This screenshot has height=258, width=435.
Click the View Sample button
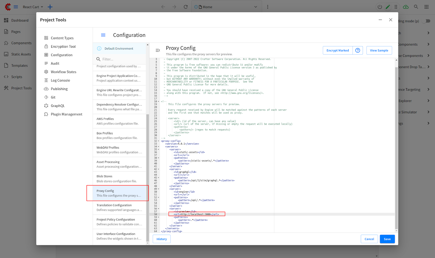pyautogui.click(x=379, y=50)
